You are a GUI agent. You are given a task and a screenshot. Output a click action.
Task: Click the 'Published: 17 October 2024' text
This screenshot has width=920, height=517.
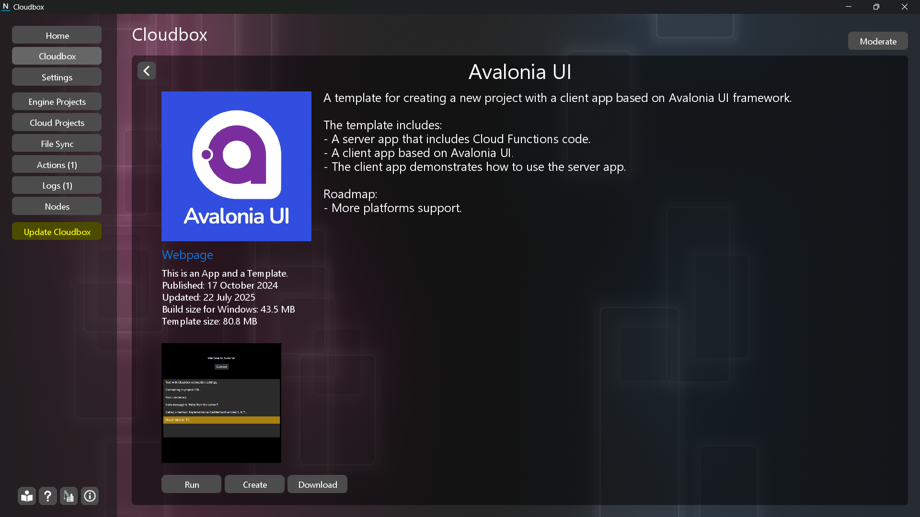coord(220,285)
